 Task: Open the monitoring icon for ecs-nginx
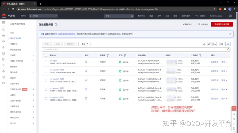click(86, 62)
